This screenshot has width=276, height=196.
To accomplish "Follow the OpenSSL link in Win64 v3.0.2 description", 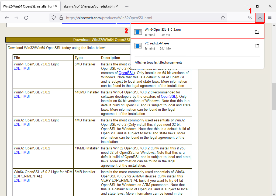I will (168, 97).
